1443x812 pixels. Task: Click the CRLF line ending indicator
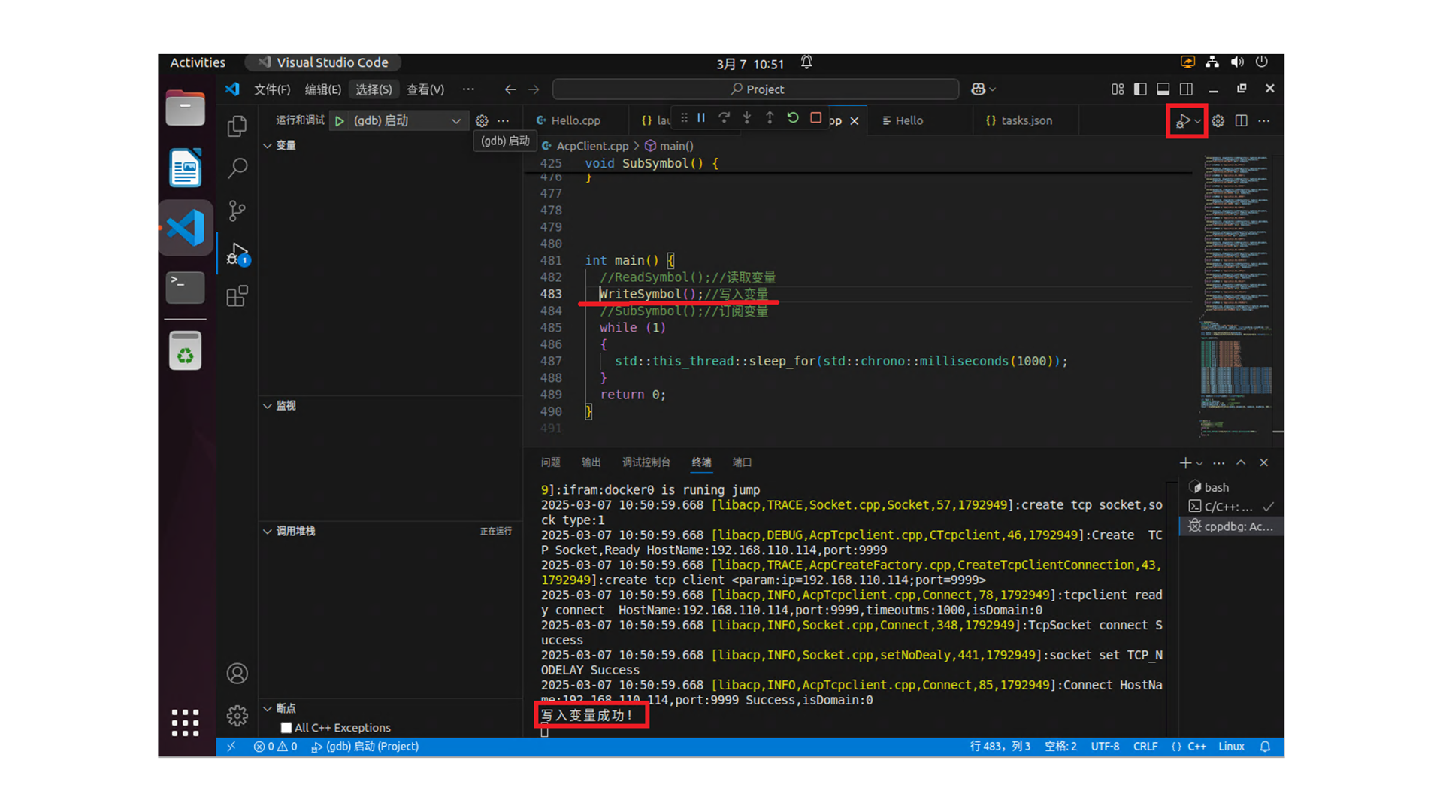pos(1145,747)
